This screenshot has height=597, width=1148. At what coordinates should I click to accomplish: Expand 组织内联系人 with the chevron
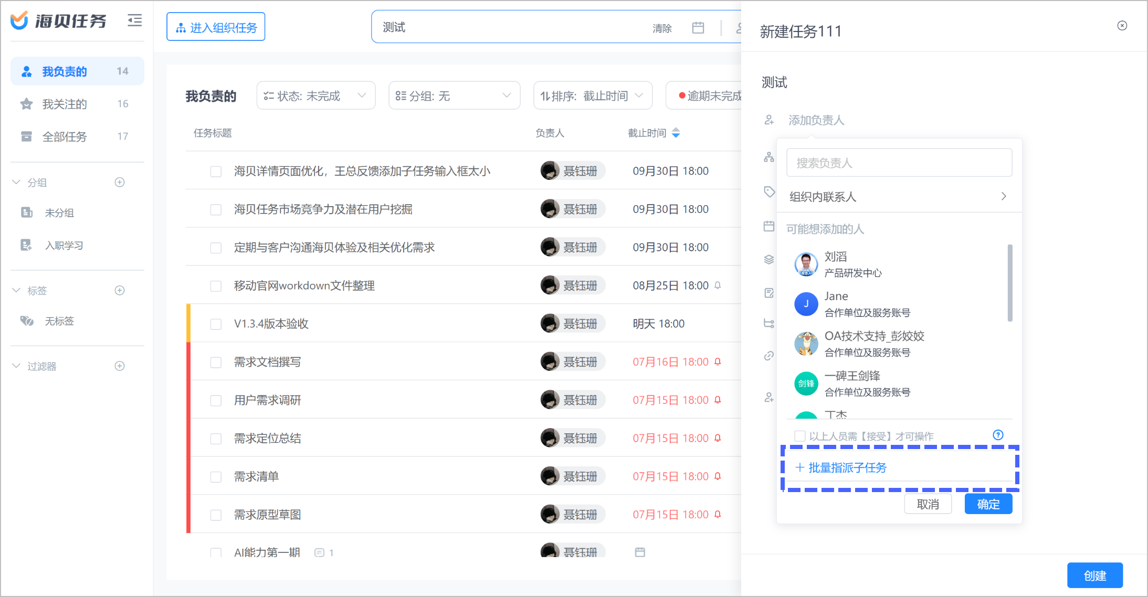(1003, 196)
